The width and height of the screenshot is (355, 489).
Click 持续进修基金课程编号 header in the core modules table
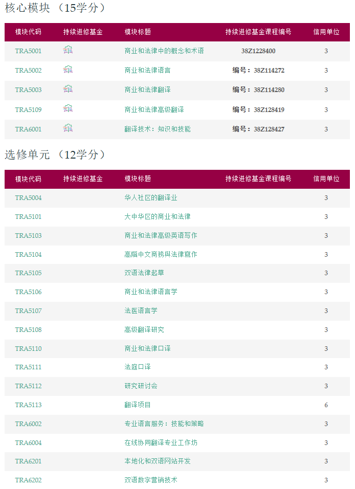(x=258, y=32)
